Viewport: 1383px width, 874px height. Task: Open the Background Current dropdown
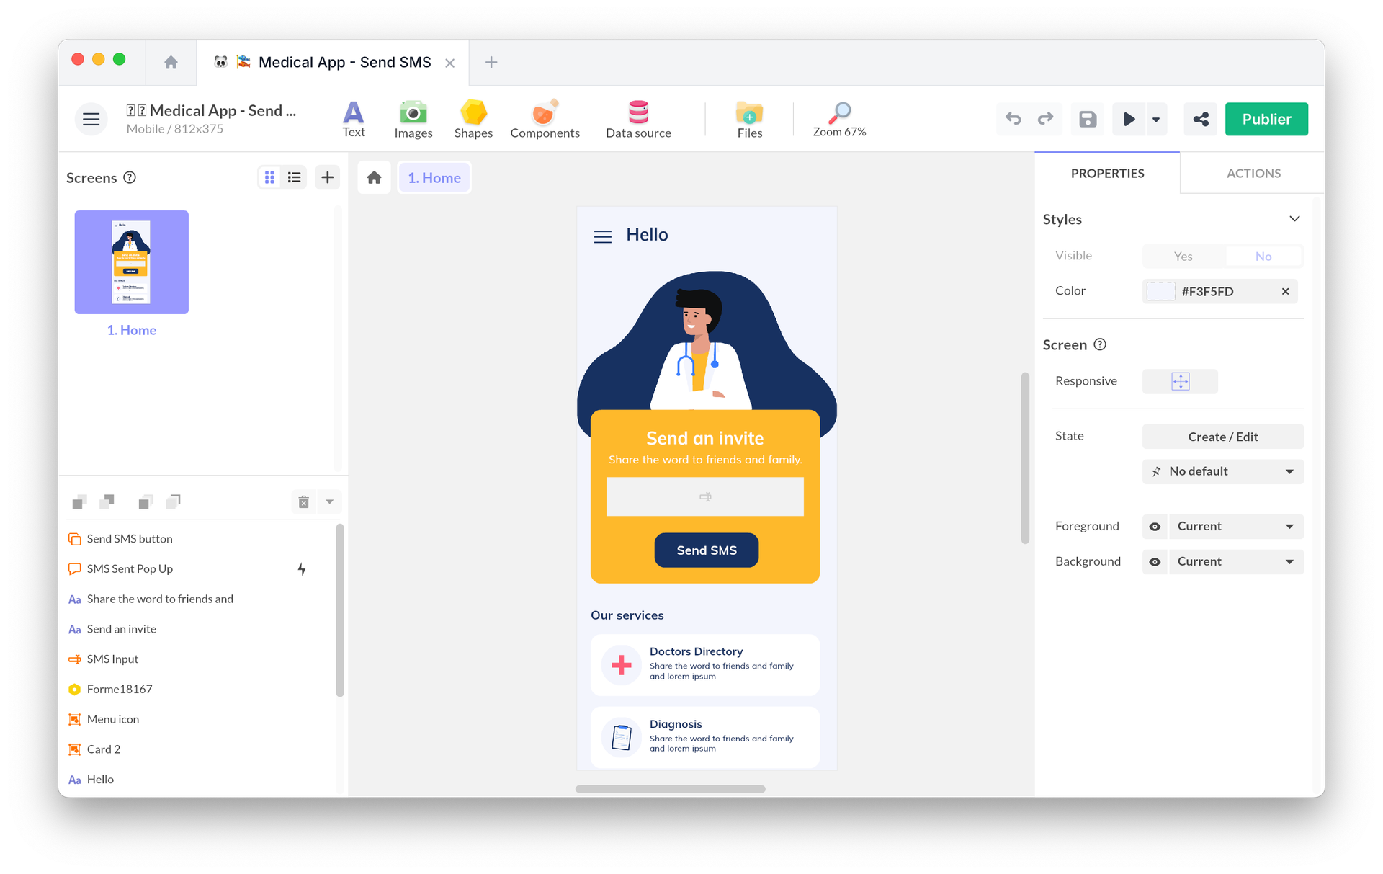[x=1236, y=562]
